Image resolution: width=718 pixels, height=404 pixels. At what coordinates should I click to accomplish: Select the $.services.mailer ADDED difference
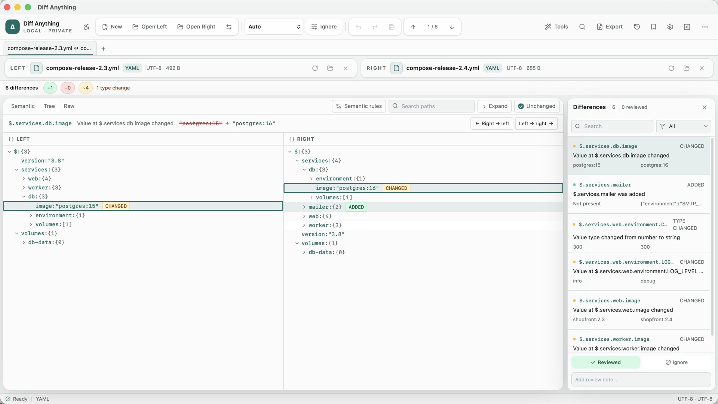[x=638, y=194]
